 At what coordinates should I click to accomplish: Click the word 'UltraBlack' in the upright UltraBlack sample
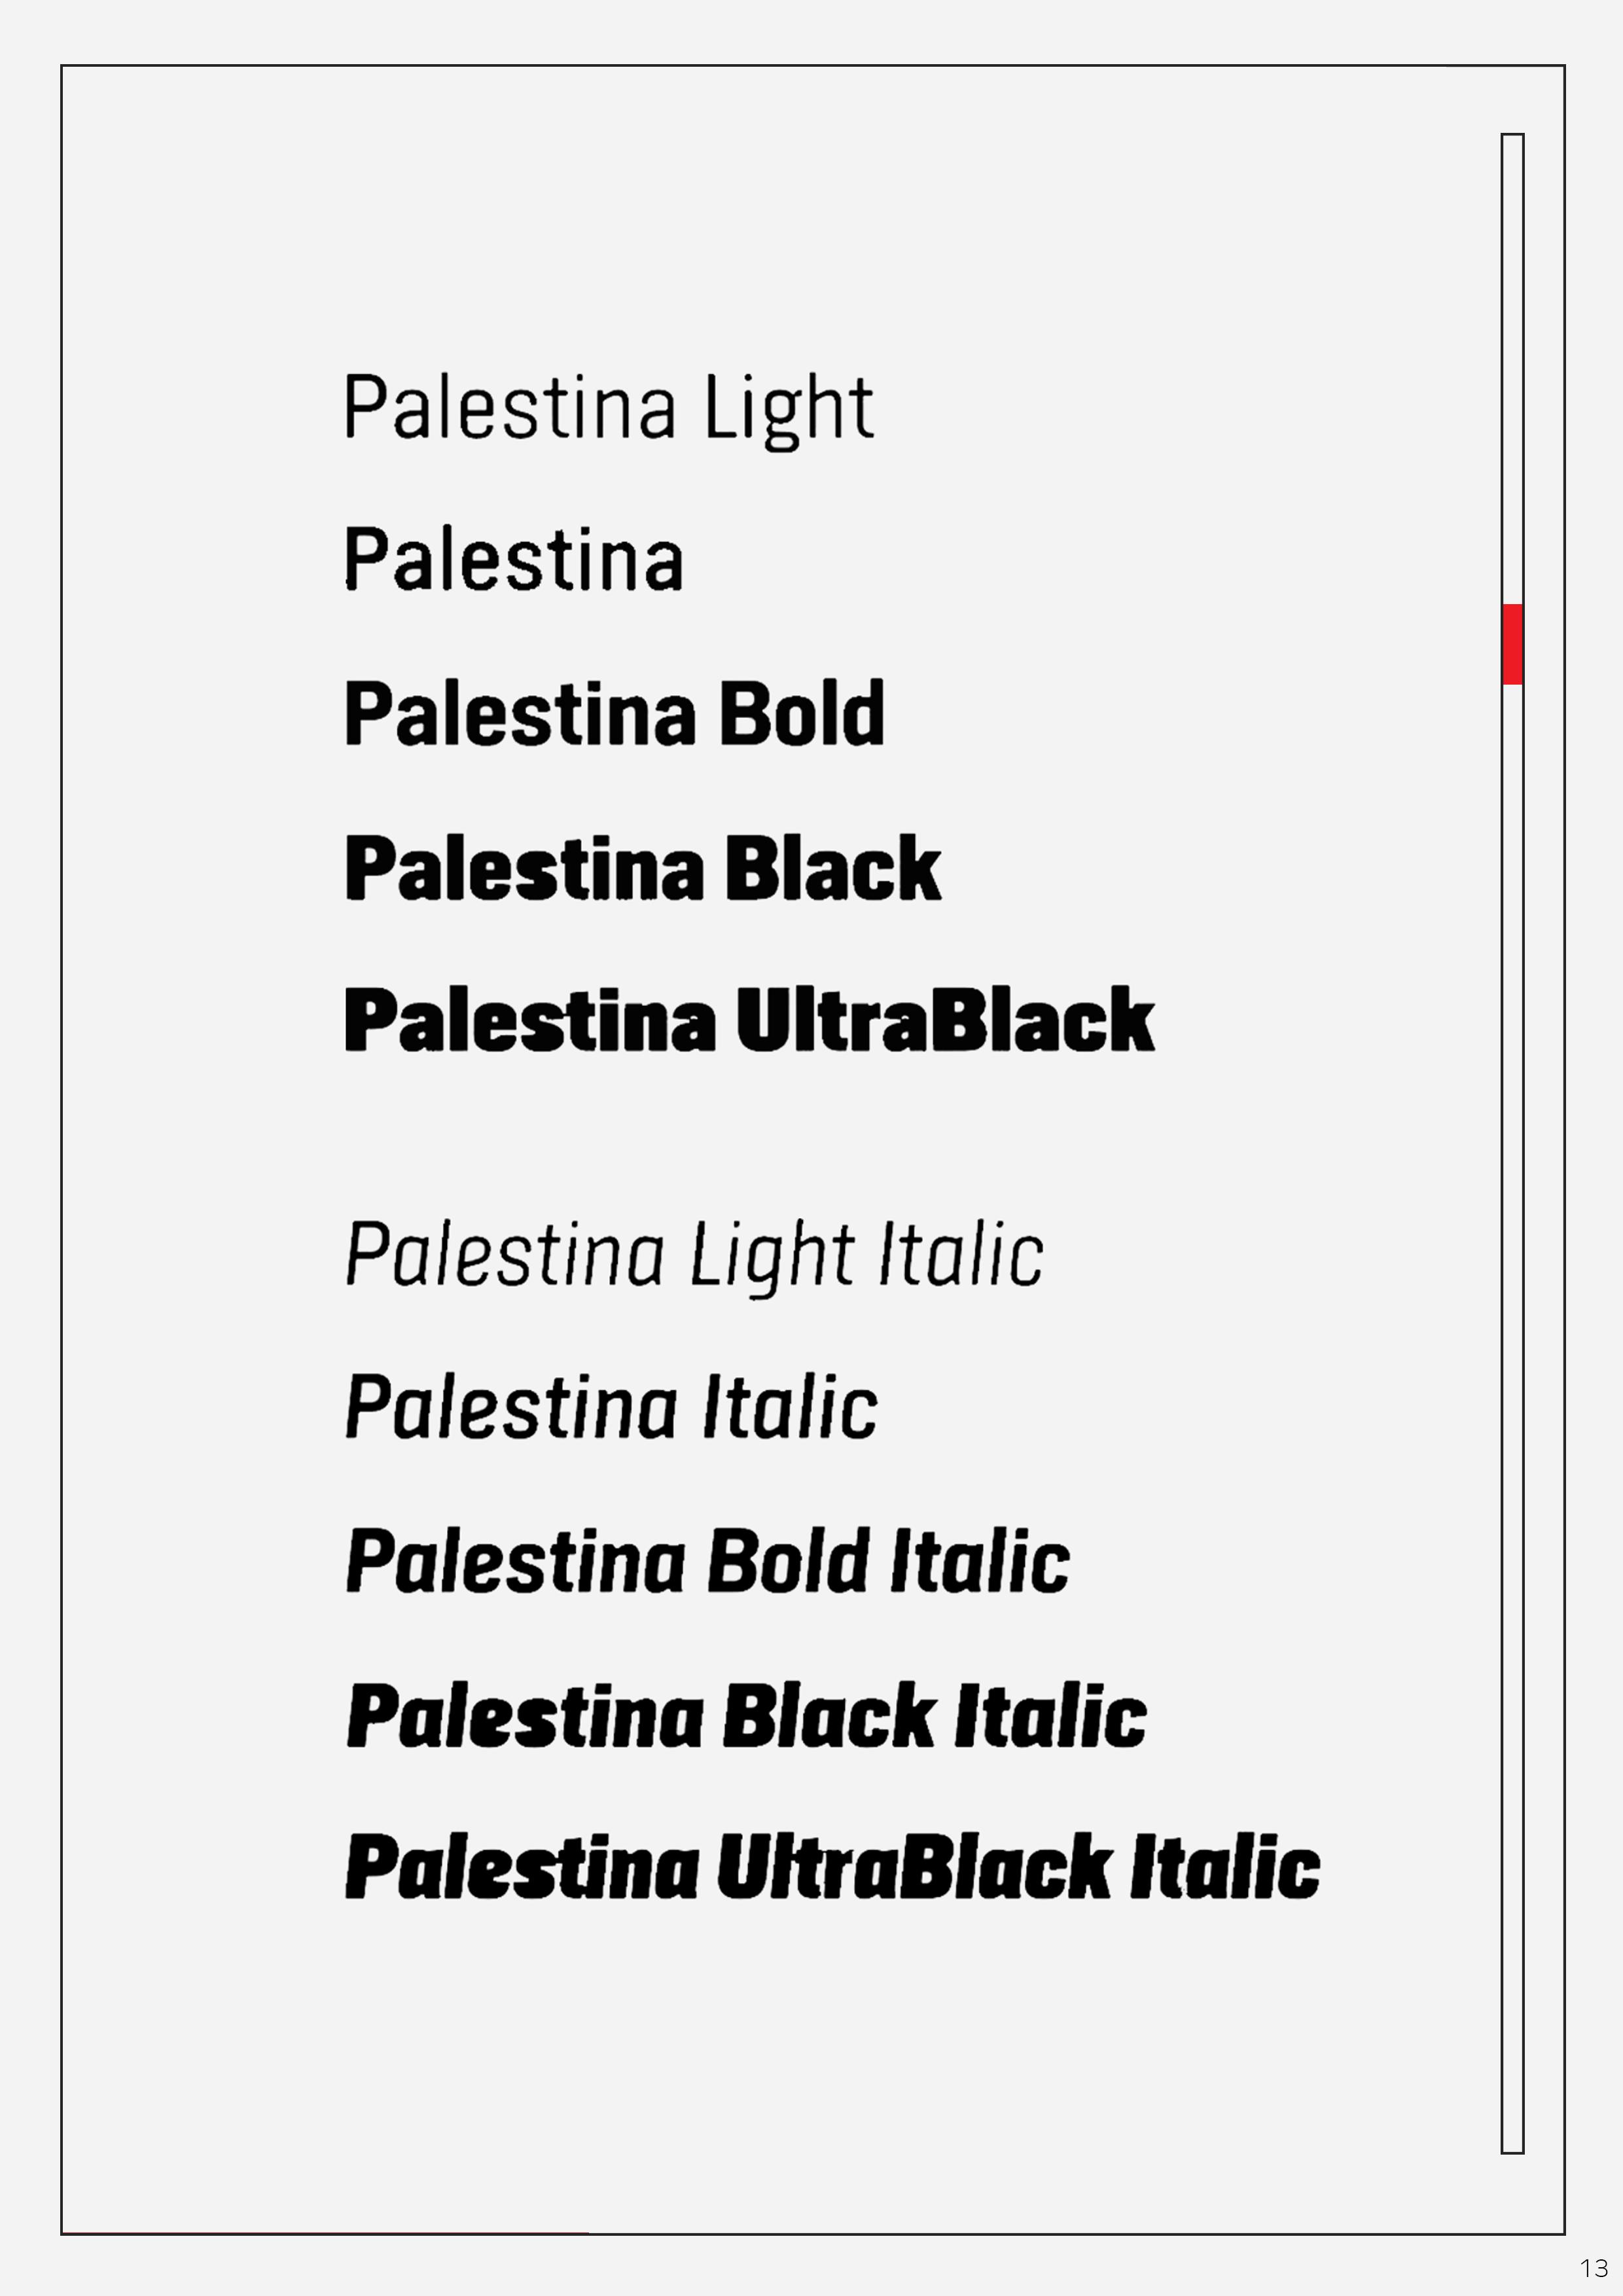pyautogui.click(x=945, y=1021)
